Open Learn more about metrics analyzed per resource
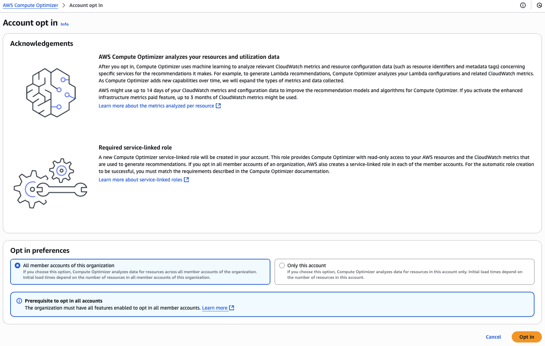The image size is (545, 346). (156, 106)
